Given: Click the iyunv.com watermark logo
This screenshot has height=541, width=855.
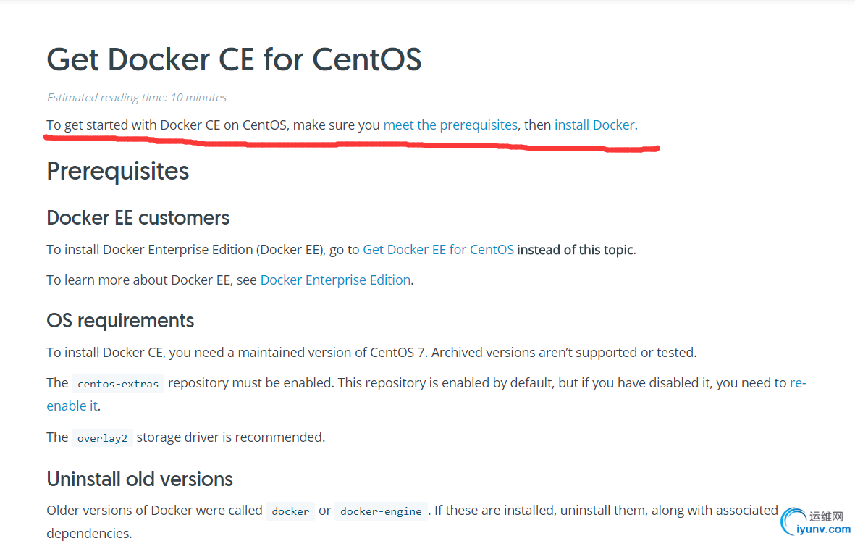Looking at the screenshot, I should point(815,522).
